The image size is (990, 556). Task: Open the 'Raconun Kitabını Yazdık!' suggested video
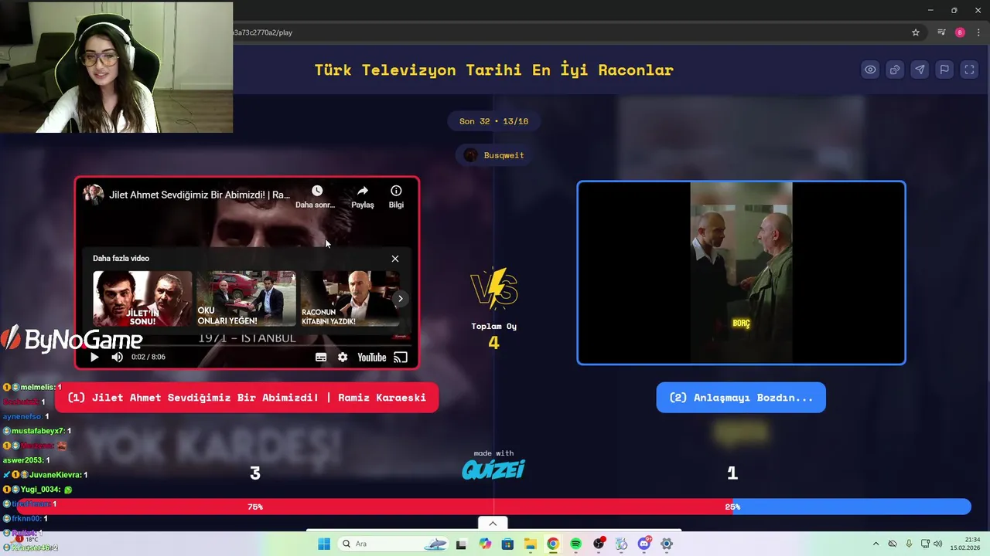point(350,299)
